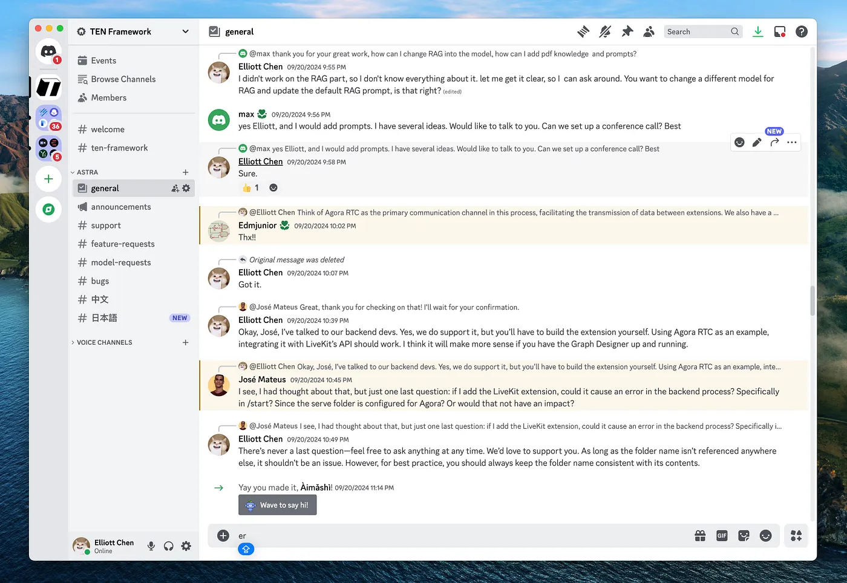Send a gift icon in message box
The image size is (847, 583).
click(x=700, y=536)
